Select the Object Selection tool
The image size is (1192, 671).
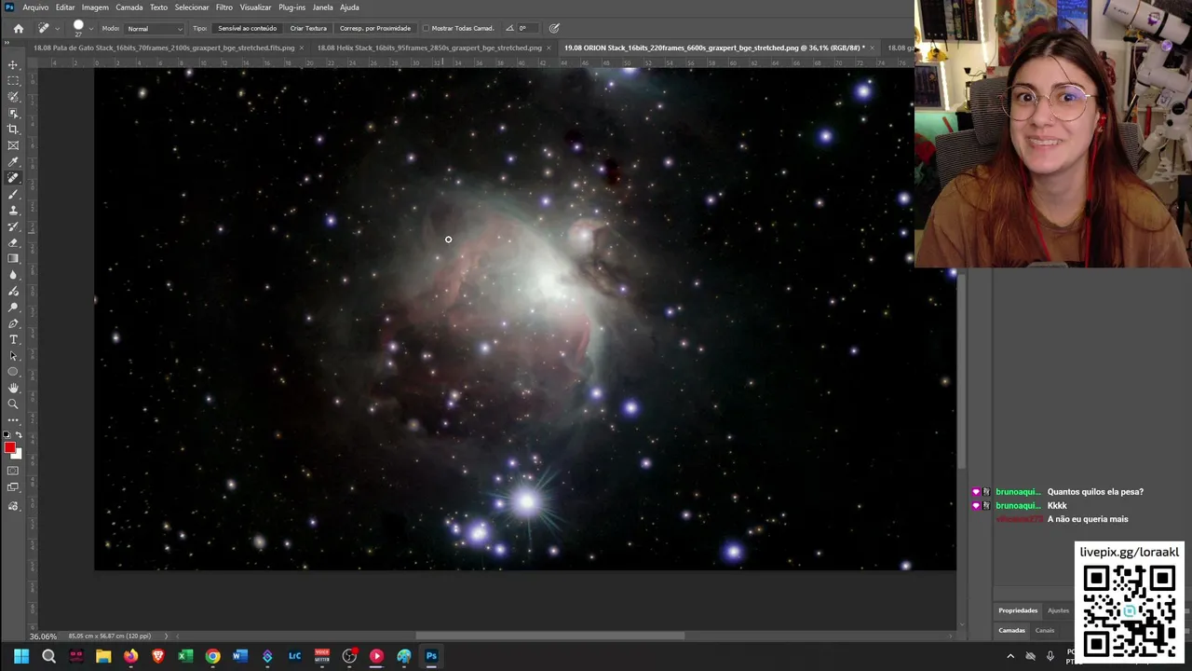13,113
